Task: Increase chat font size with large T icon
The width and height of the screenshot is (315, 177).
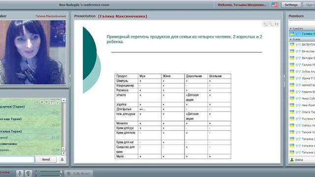Action: (52, 102)
